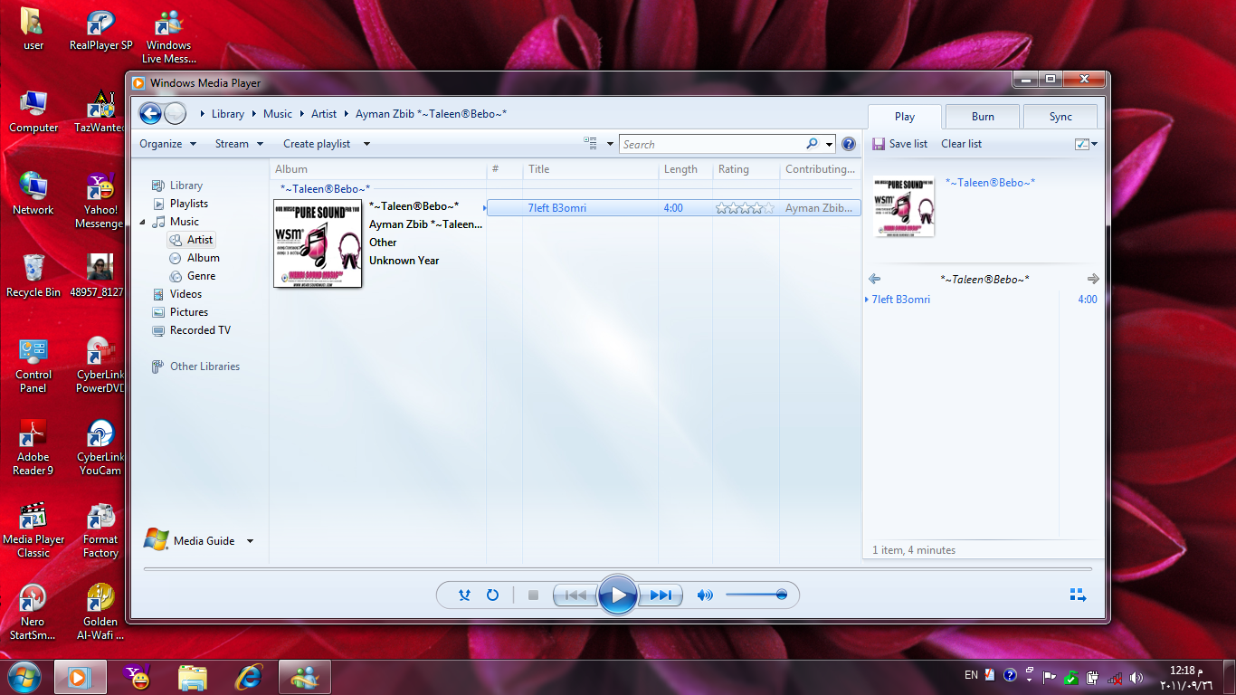
Task: Switch to the Burn tab
Action: pyautogui.click(x=983, y=117)
